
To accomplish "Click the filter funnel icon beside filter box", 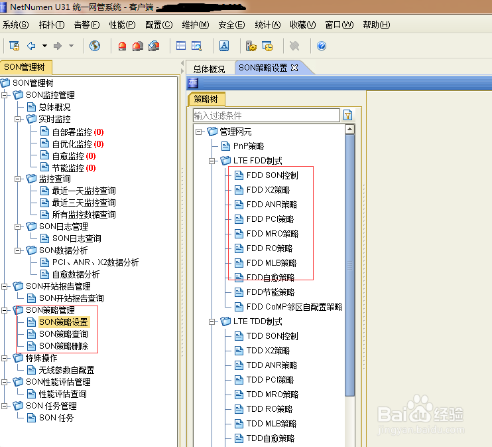I will pyautogui.click(x=347, y=116).
